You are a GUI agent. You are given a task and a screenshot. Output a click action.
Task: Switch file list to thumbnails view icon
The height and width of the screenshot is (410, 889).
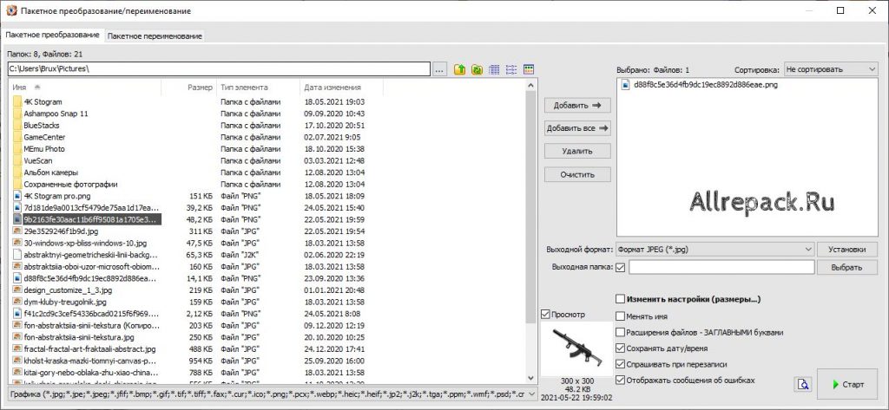point(529,69)
